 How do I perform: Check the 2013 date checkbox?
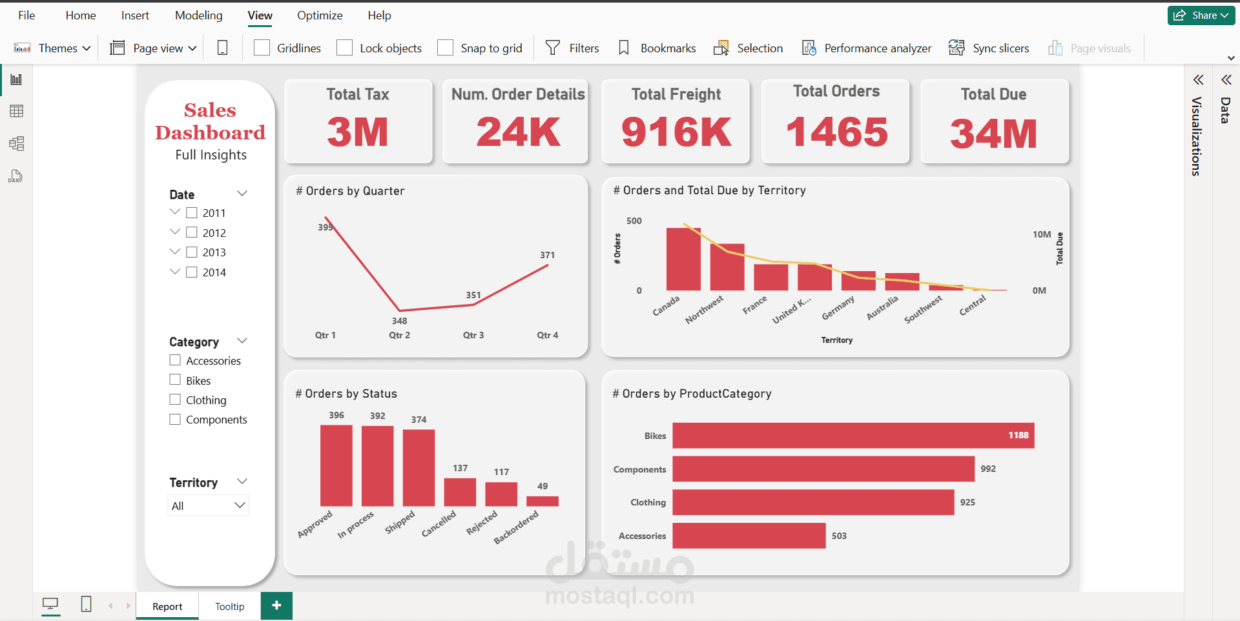pyautogui.click(x=192, y=252)
